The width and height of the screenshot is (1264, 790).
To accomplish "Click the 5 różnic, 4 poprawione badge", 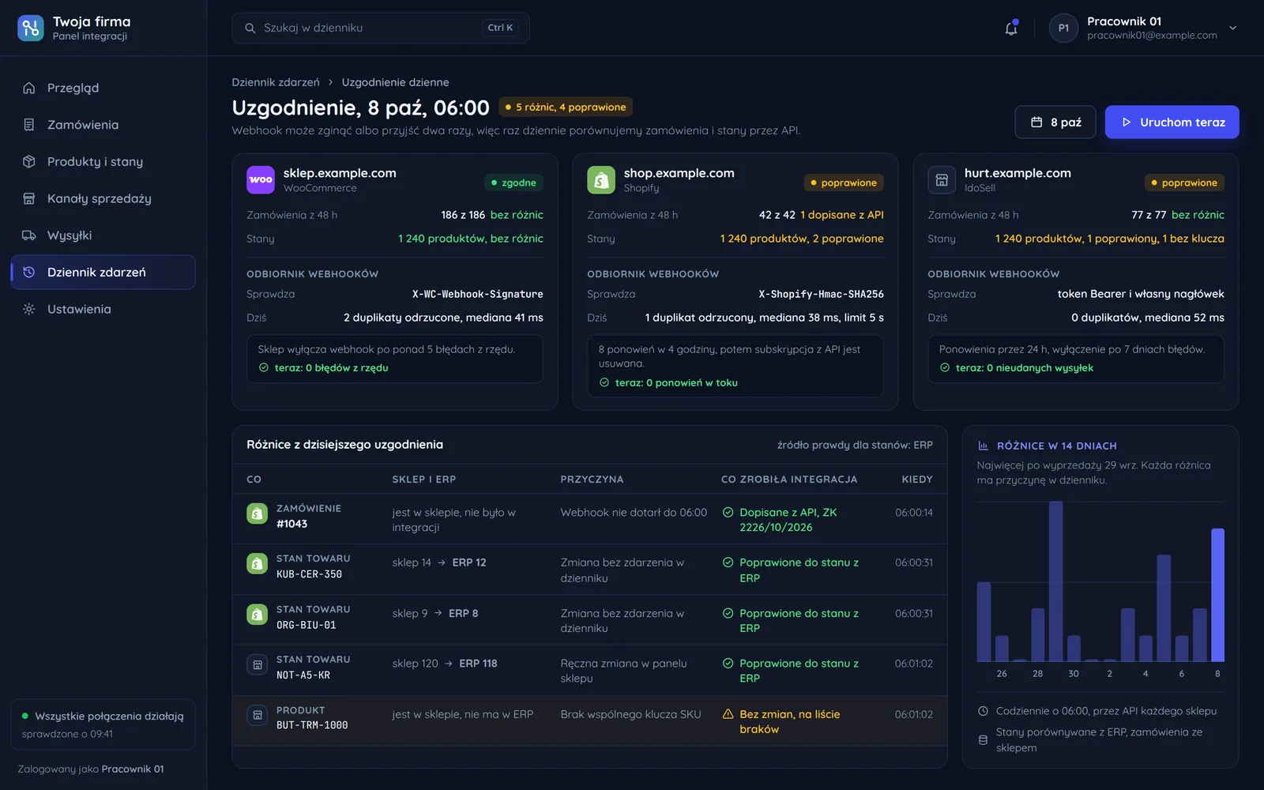I will tap(566, 107).
